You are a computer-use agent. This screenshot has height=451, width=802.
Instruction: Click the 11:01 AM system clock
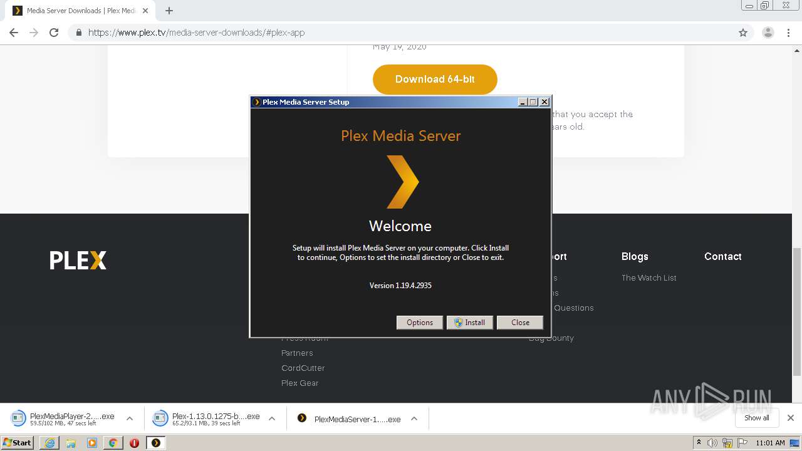coord(770,442)
